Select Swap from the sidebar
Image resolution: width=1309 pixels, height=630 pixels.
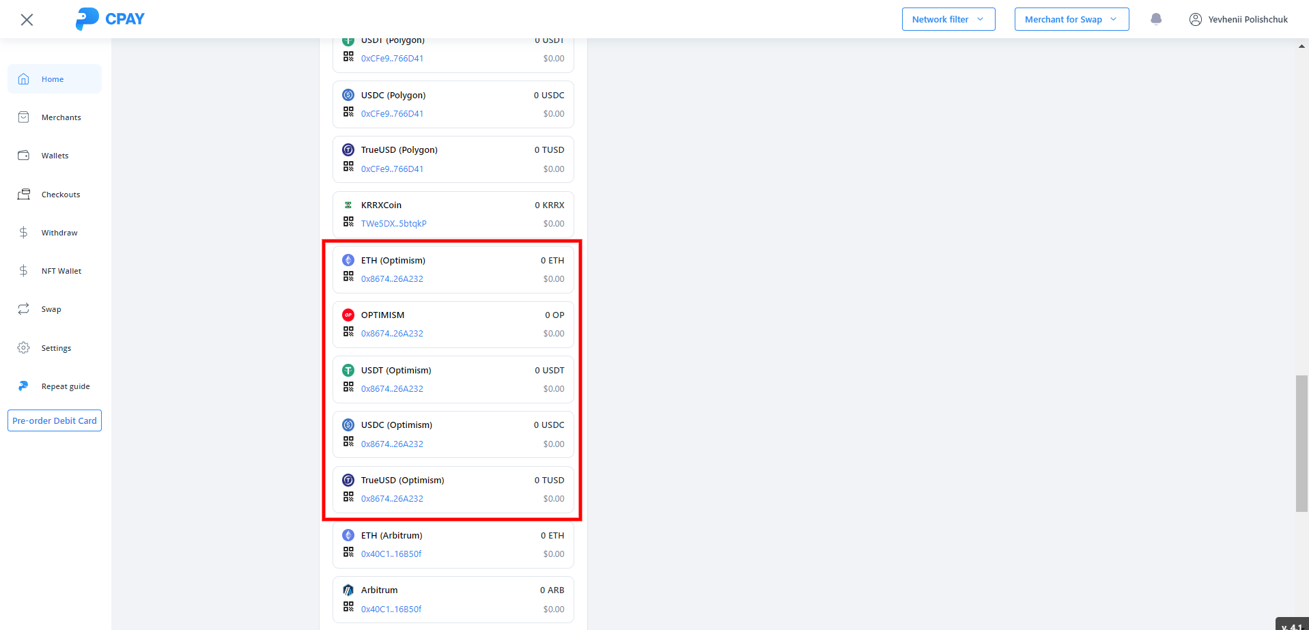51,309
